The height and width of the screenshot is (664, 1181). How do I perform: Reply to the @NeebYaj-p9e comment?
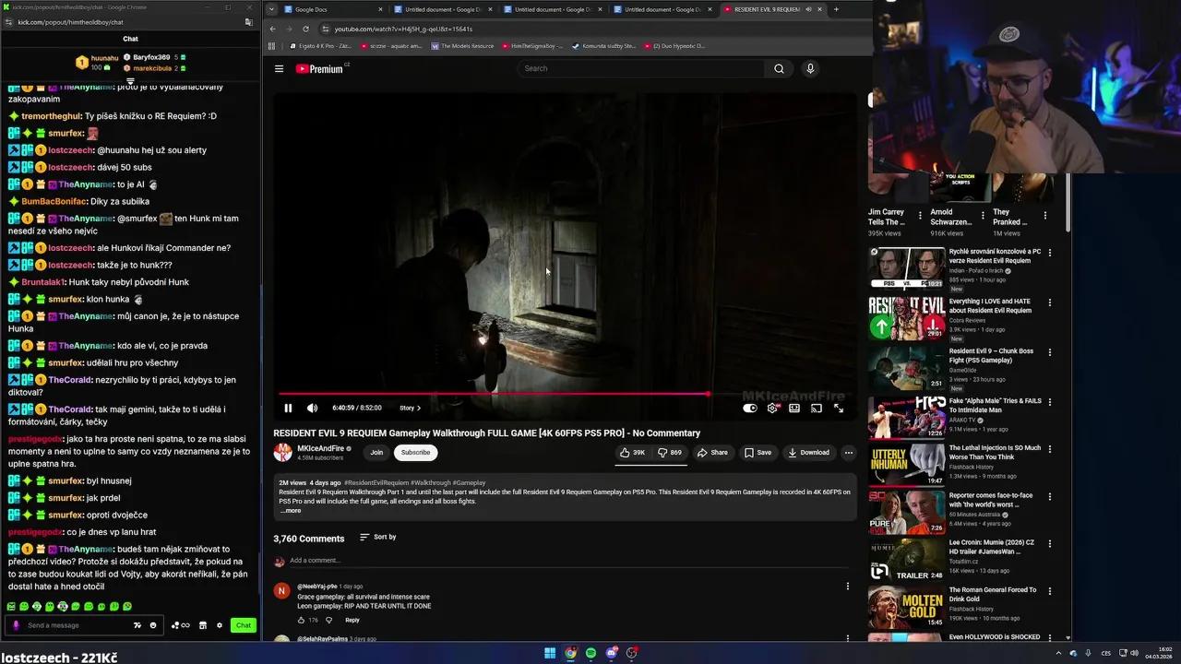(x=352, y=620)
